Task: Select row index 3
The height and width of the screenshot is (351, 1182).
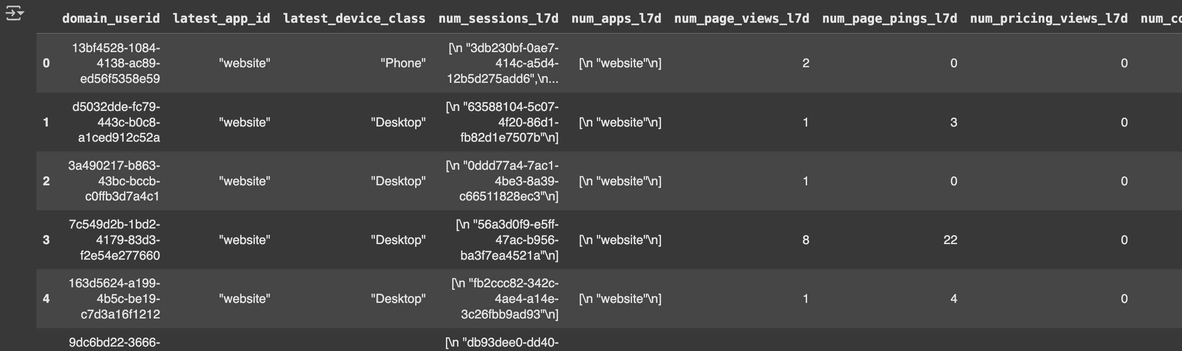Action: click(46, 240)
